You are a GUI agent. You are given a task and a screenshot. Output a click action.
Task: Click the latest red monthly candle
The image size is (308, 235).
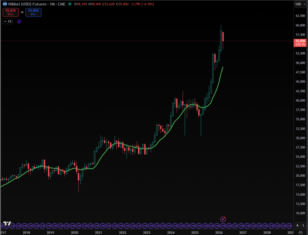tap(223, 37)
